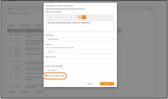Toggle the orange code view icon
The height and width of the screenshot is (99, 168).
click(84, 17)
